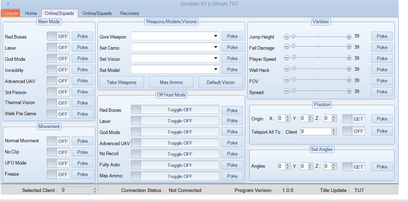Click the minus icon on Spread slider
The height and width of the screenshot is (202, 408).
[x=286, y=91]
